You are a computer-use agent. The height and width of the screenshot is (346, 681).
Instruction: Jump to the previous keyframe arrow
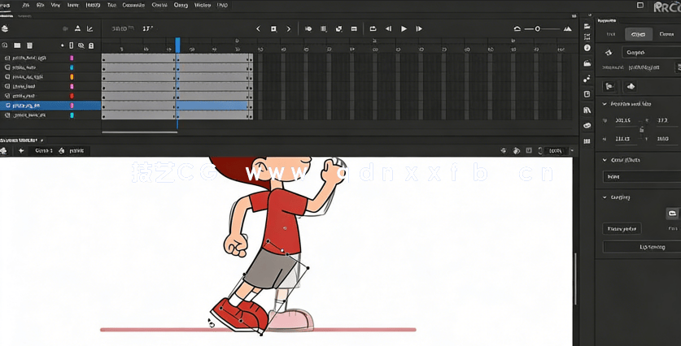pyautogui.click(x=258, y=28)
